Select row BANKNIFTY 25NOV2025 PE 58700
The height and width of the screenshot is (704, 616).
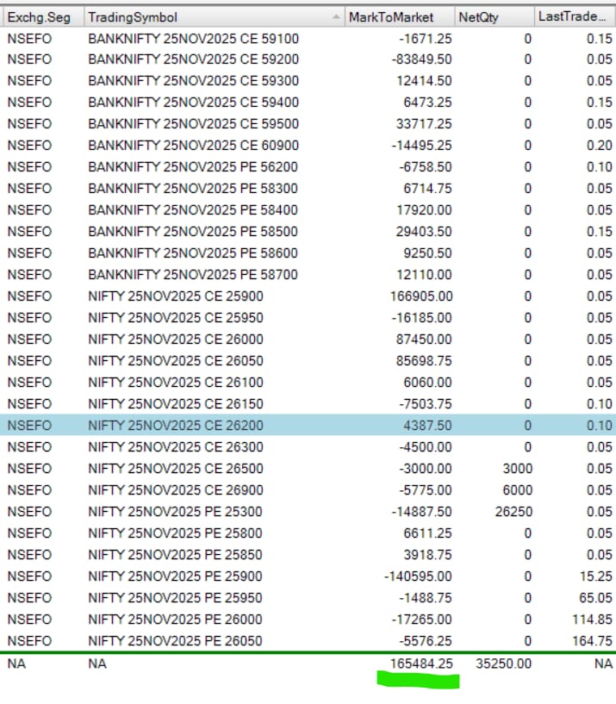click(308, 275)
